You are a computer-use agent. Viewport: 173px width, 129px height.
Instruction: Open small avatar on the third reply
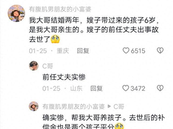click(x=34, y=106)
